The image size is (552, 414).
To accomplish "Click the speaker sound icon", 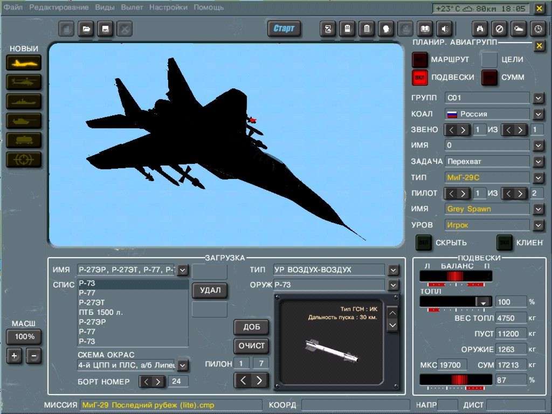I will (x=444, y=29).
